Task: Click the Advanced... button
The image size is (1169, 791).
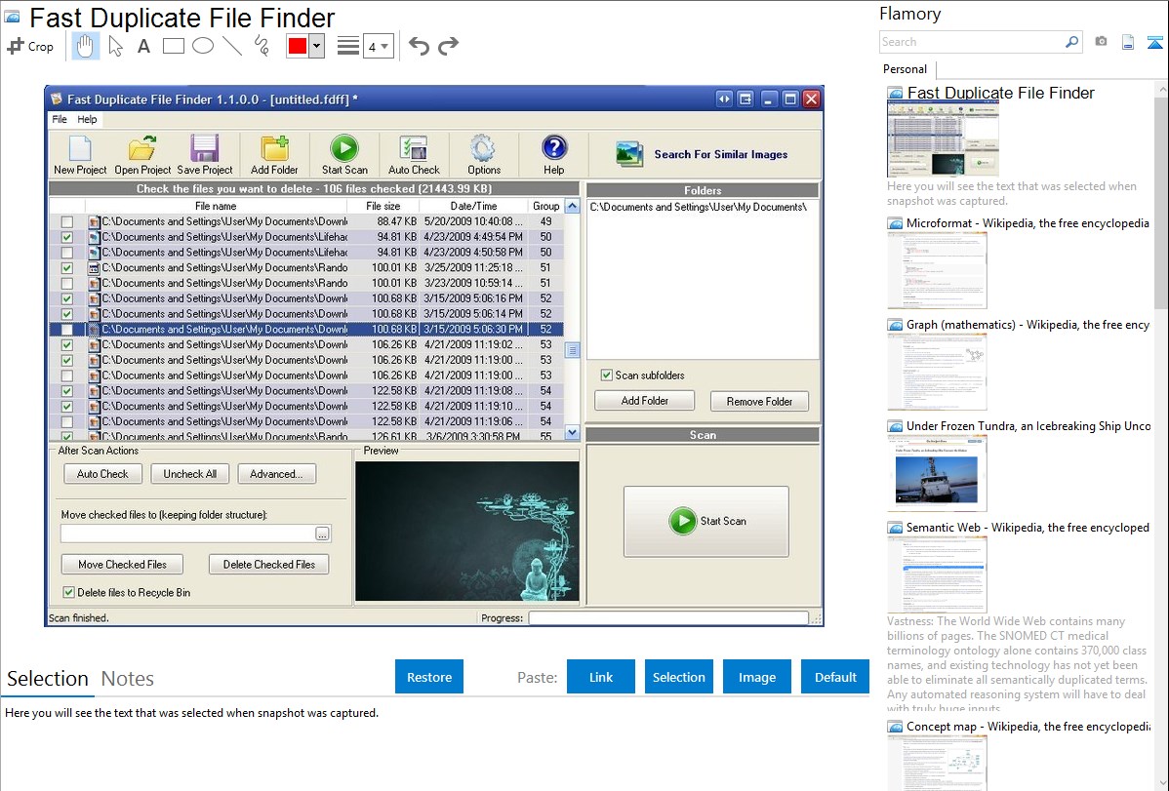Action: click(x=276, y=474)
